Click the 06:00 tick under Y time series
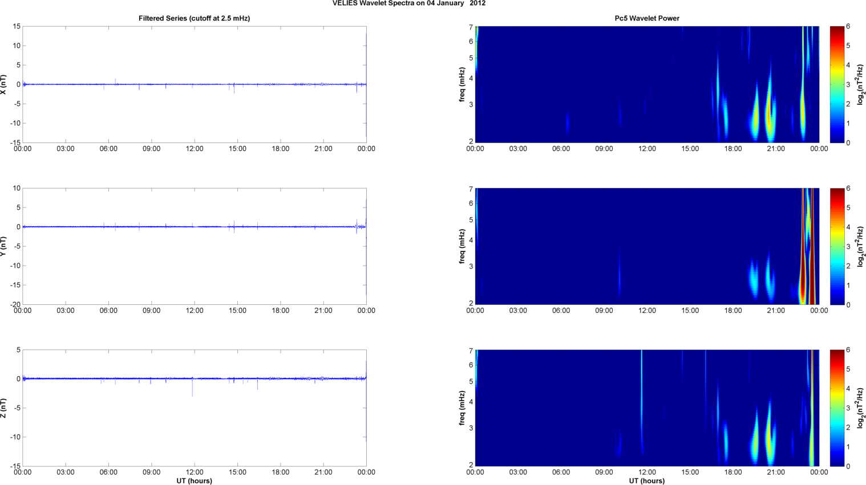Image resolution: width=866 pixels, height=485 pixels. [x=108, y=311]
